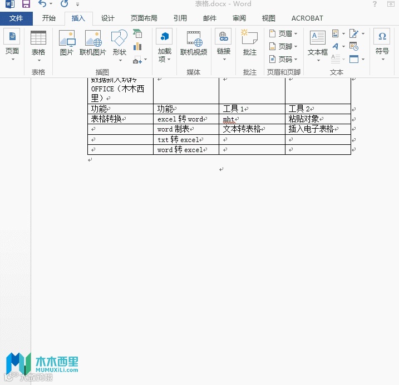The image size is (399, 385).
Task: Open the 文件 (File) tab
Action: [16, 18]
